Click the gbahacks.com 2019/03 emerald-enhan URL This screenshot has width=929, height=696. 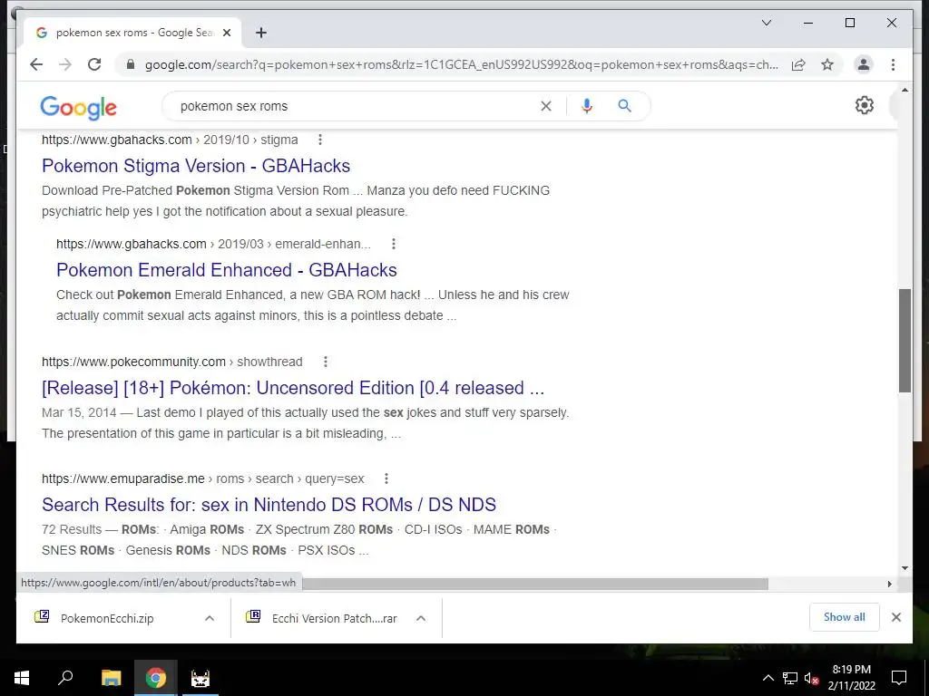[x=213, y=244]
